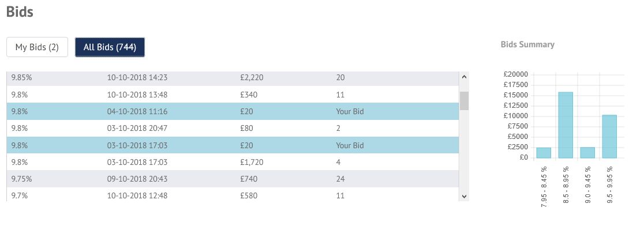Select the £1,720 bid row

(233, 162)
